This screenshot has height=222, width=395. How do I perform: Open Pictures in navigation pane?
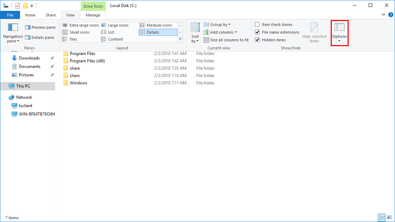26,75
